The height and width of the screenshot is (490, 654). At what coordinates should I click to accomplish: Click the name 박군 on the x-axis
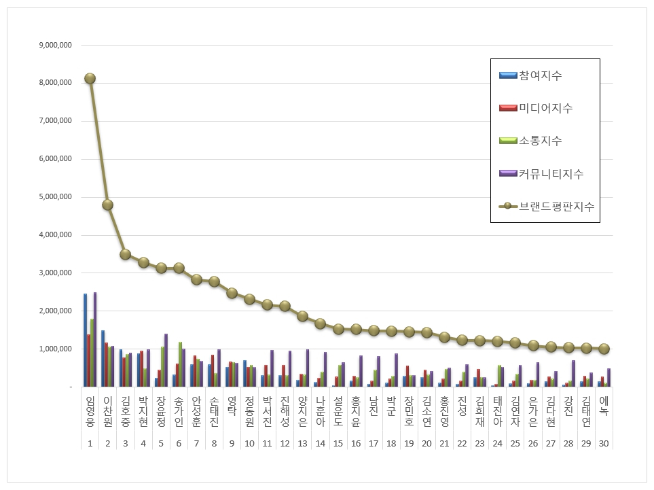[391, 406]
